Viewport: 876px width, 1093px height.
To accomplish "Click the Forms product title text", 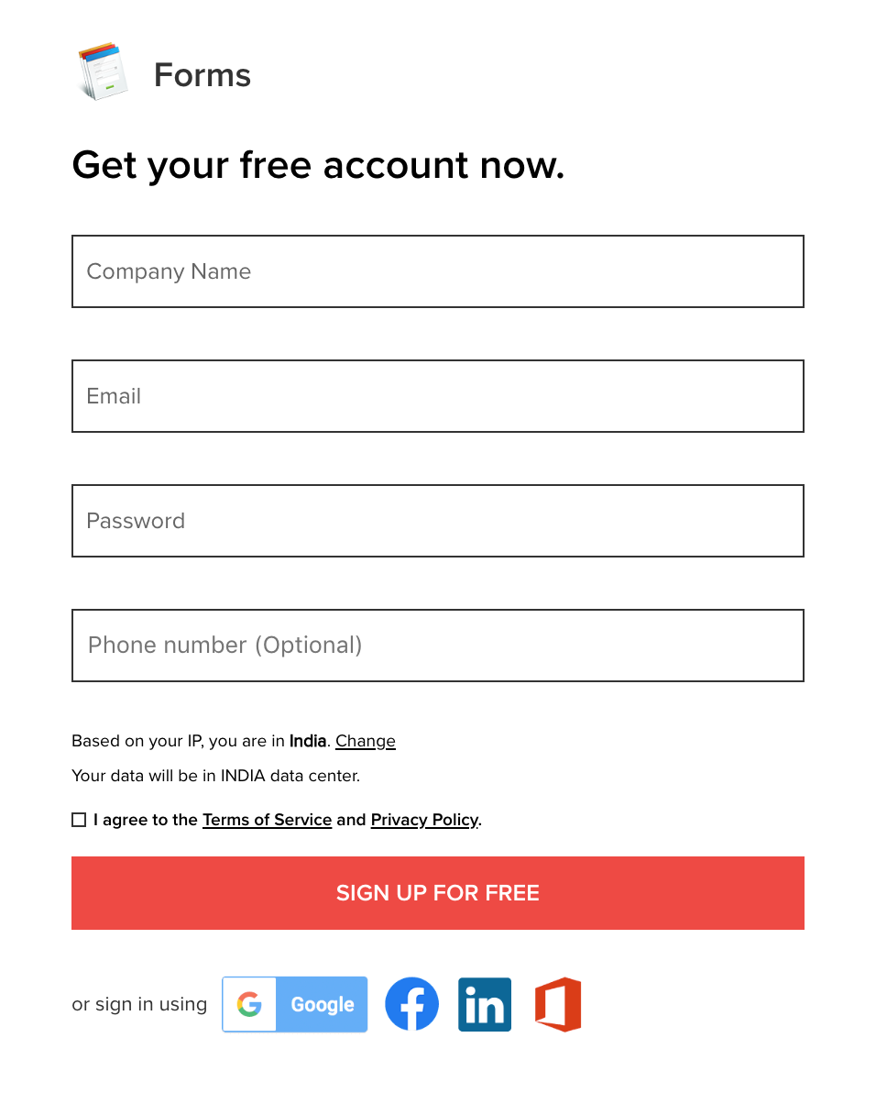I will click(x=202, y=74).
